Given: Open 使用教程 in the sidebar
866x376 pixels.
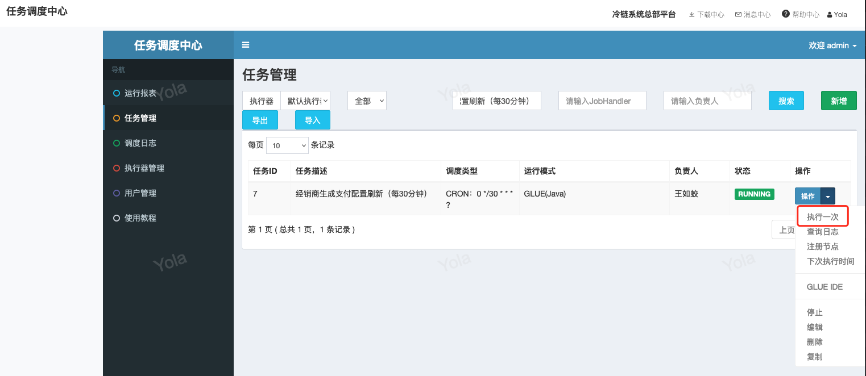Looking at the screenshot, I should tap(140, 218).
